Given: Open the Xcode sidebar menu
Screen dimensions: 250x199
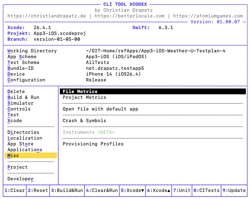Looking at the screenshot, I should click(15, 120).
